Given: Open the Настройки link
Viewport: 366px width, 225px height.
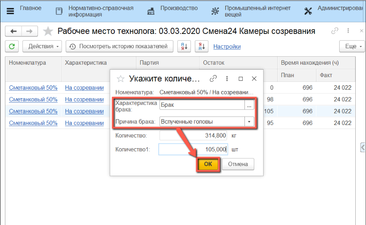Looking at the screenshot, I should tap(227, 46).
